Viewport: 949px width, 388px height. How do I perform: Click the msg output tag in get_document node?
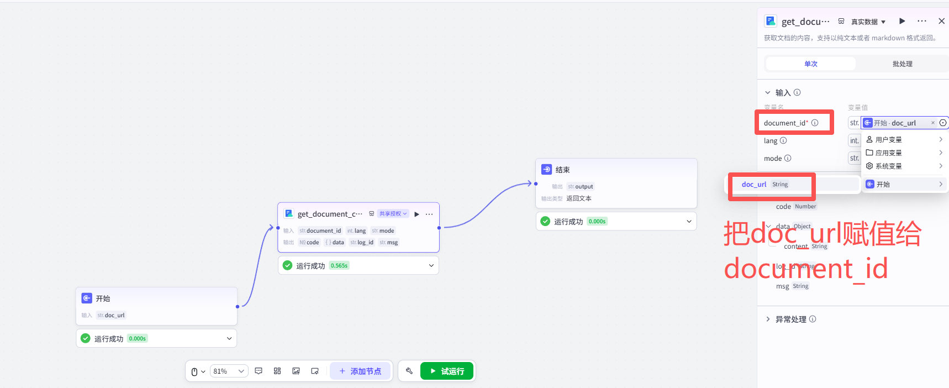[x=389, y=242]
